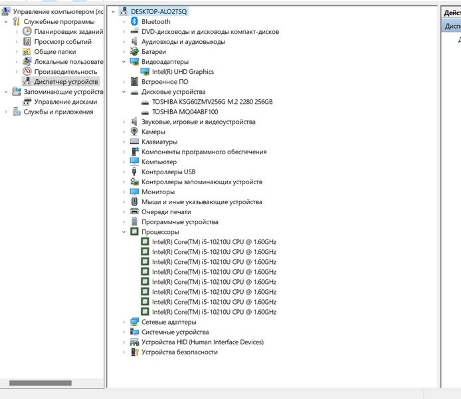
Task: Expand the Bluetooth category
Action: (124, 22)
